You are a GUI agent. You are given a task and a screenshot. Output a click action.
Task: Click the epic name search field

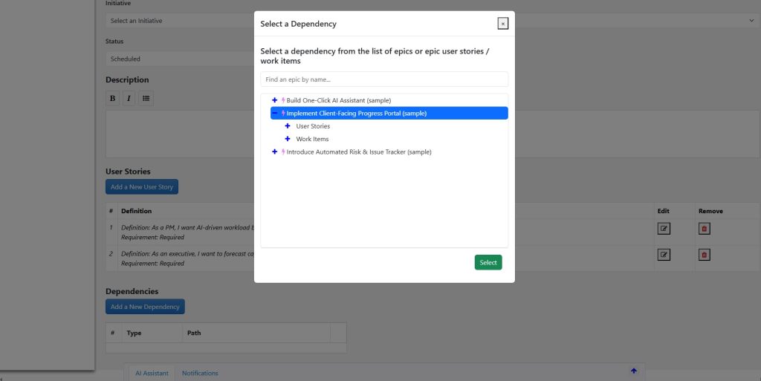coord(384,79)
